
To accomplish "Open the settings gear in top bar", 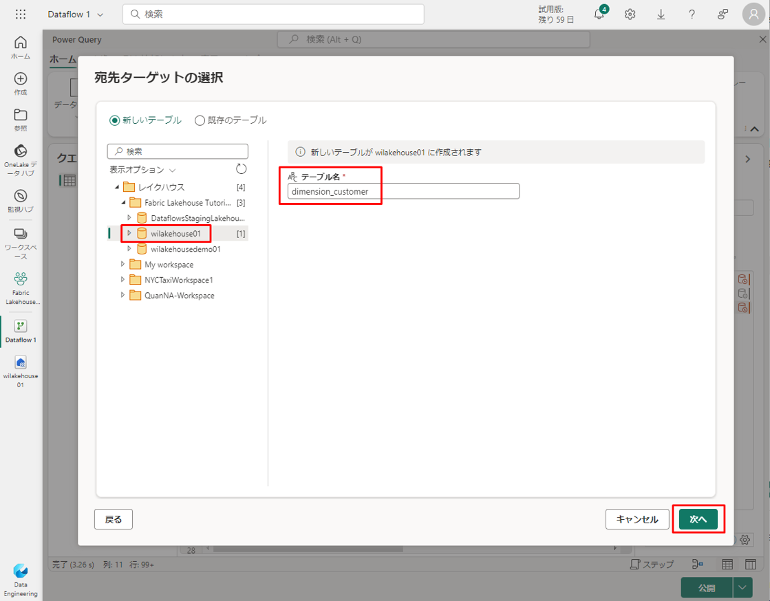I will point(630,14).
